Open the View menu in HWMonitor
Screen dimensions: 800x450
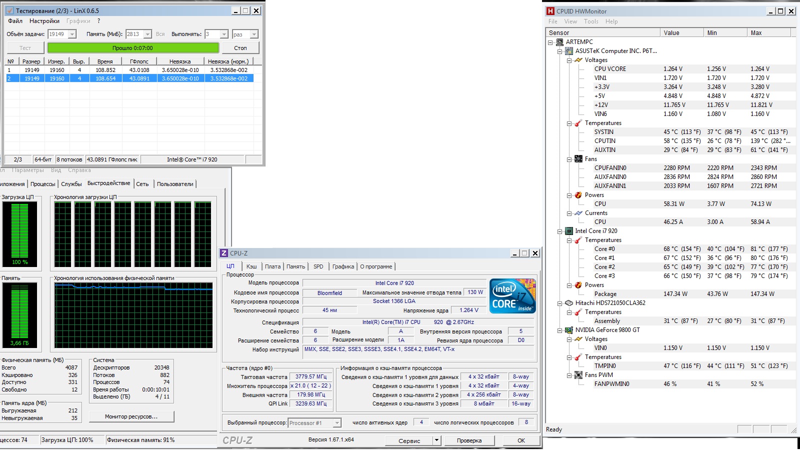coord(570,21)
